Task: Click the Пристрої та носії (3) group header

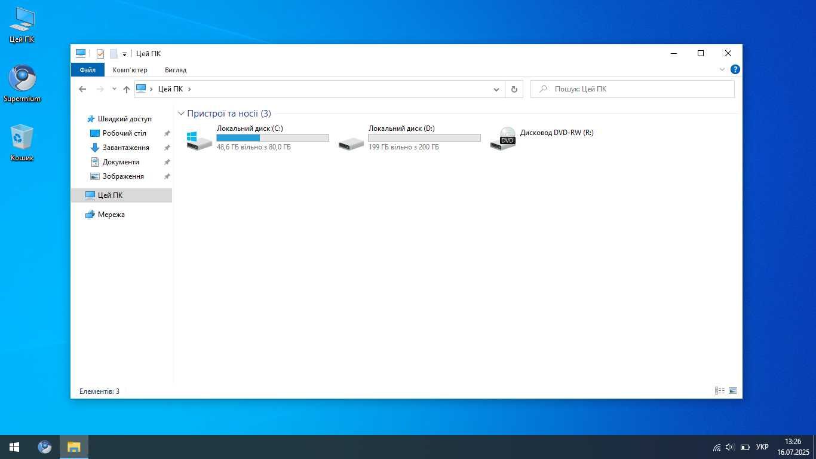Action: coord(229,114)
